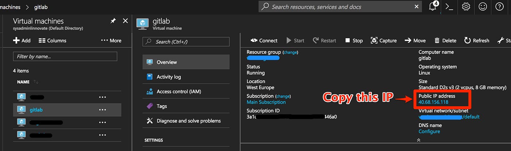
Task: Click the Restart toolbar button
Action: tap(324, 40)
